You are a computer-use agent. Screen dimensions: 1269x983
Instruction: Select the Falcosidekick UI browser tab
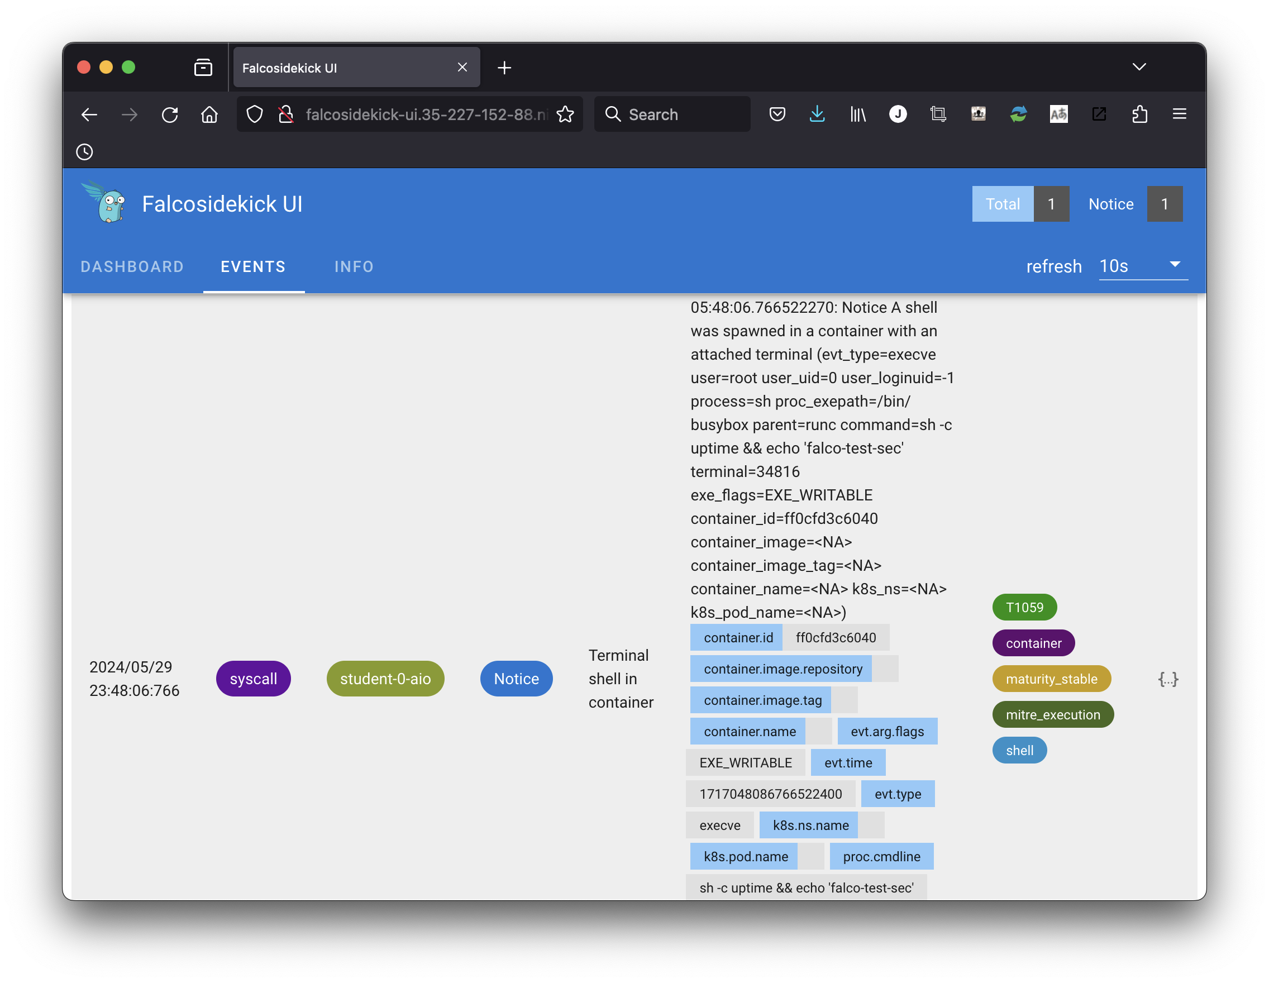tap(356, 68)
